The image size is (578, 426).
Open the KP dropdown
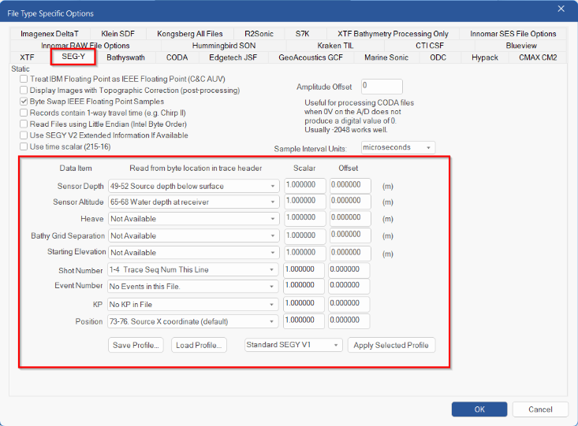[x=192, y=305]
